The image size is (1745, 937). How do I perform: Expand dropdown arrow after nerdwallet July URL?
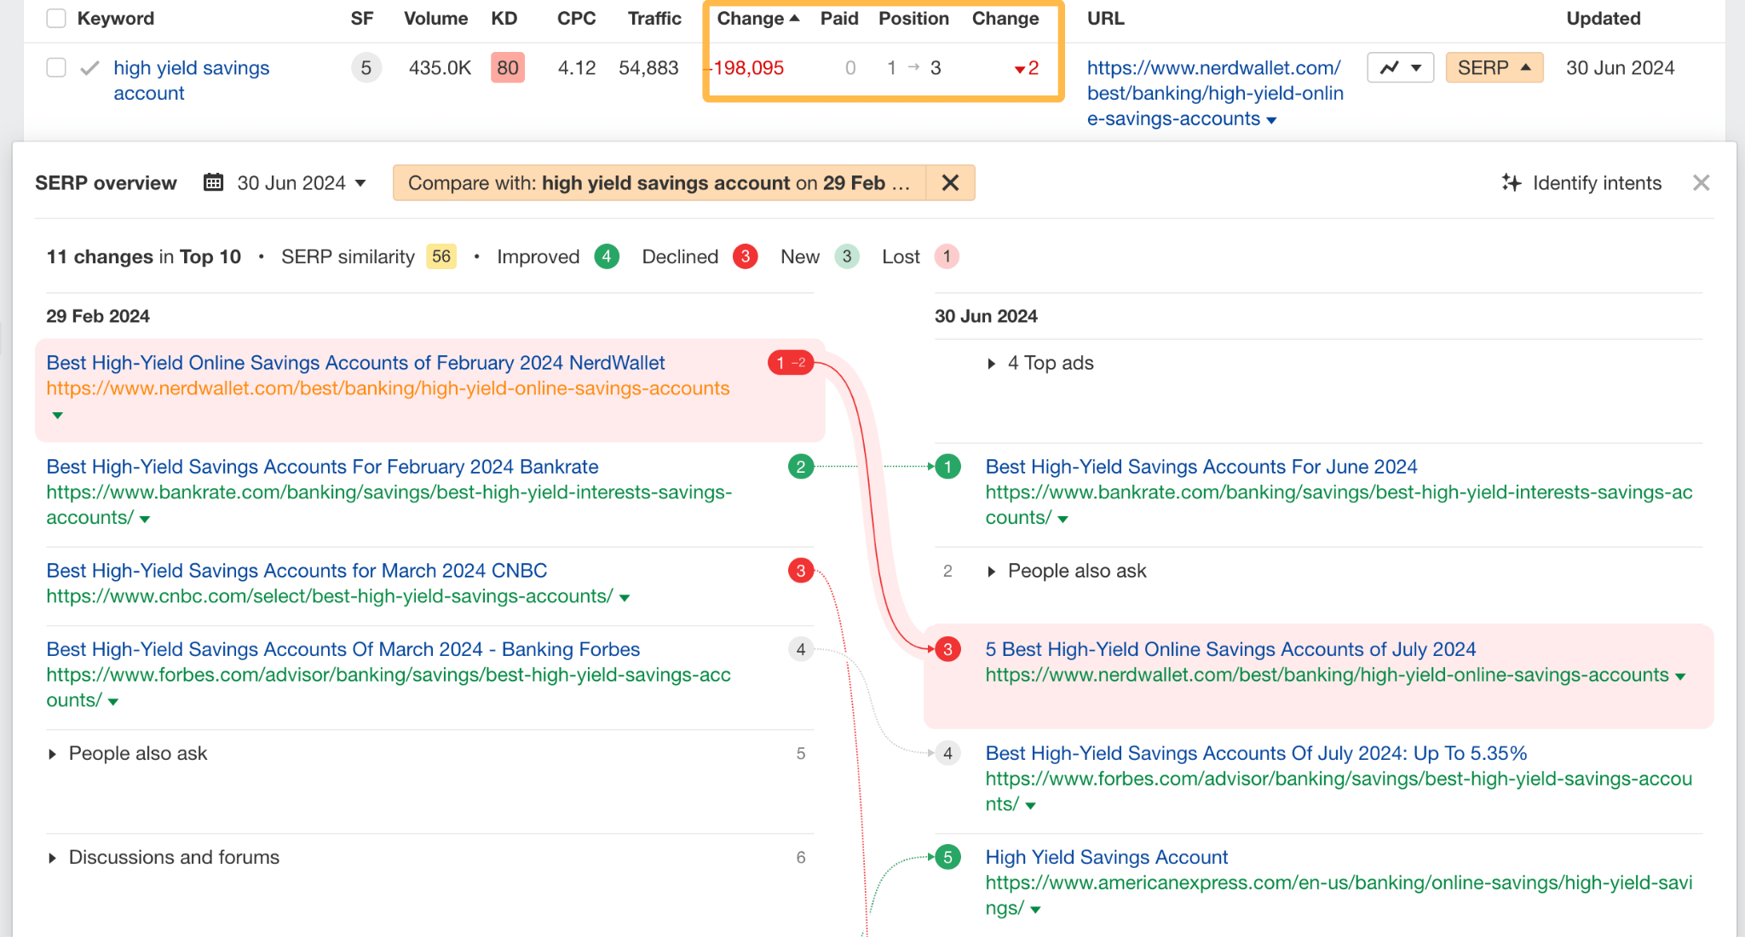[1680, 676]
